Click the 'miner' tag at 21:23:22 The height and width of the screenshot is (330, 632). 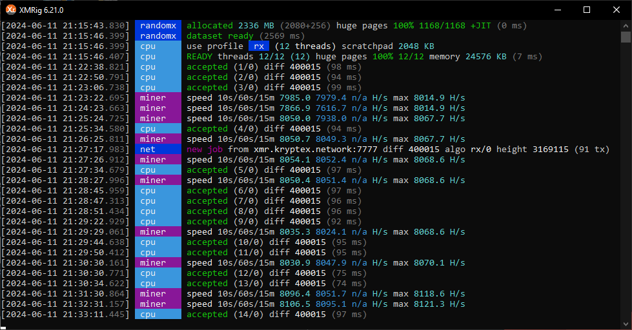click(x=158, y=98)
